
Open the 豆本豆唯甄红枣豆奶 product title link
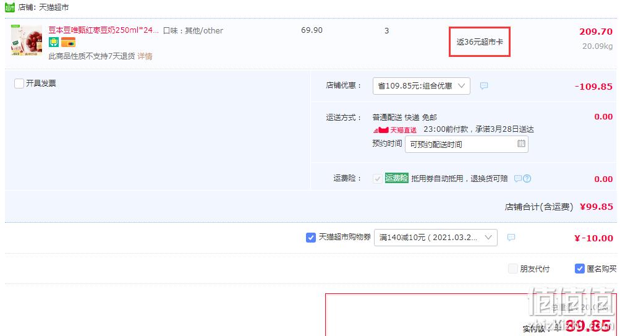coord(104,30)
